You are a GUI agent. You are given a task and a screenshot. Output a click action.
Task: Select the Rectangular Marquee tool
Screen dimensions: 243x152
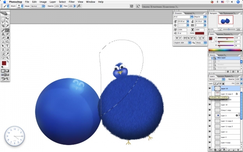(x=3, y=19)
